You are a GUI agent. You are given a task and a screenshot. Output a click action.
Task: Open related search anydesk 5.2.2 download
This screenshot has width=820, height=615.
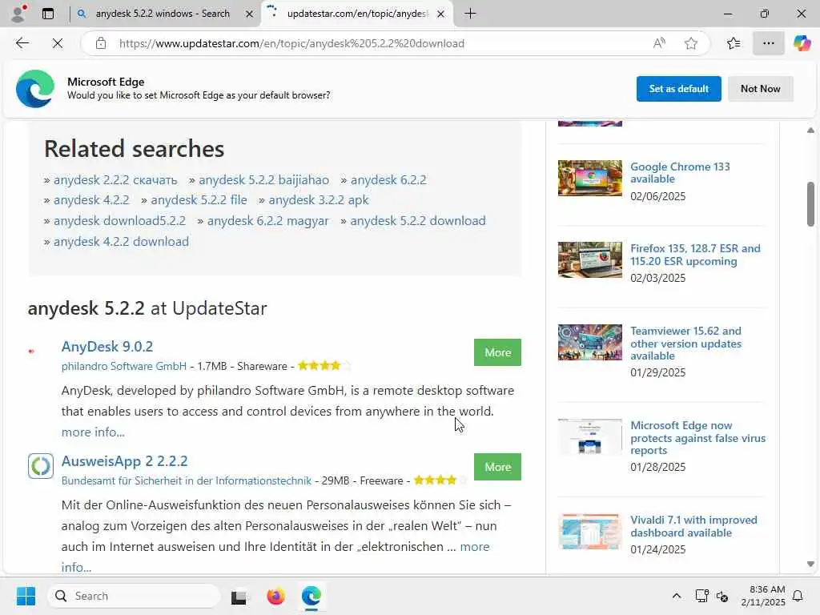(418, 221)
